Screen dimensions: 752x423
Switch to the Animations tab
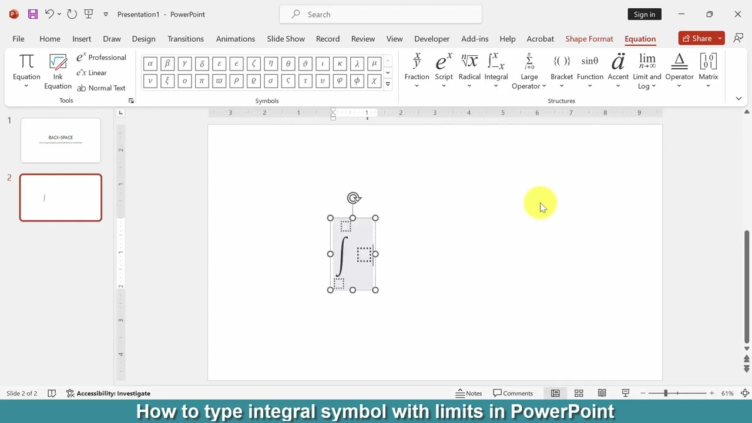click(235, 39)
